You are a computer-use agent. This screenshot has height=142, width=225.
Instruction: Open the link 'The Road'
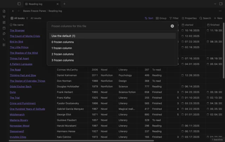tap(15, 70)
